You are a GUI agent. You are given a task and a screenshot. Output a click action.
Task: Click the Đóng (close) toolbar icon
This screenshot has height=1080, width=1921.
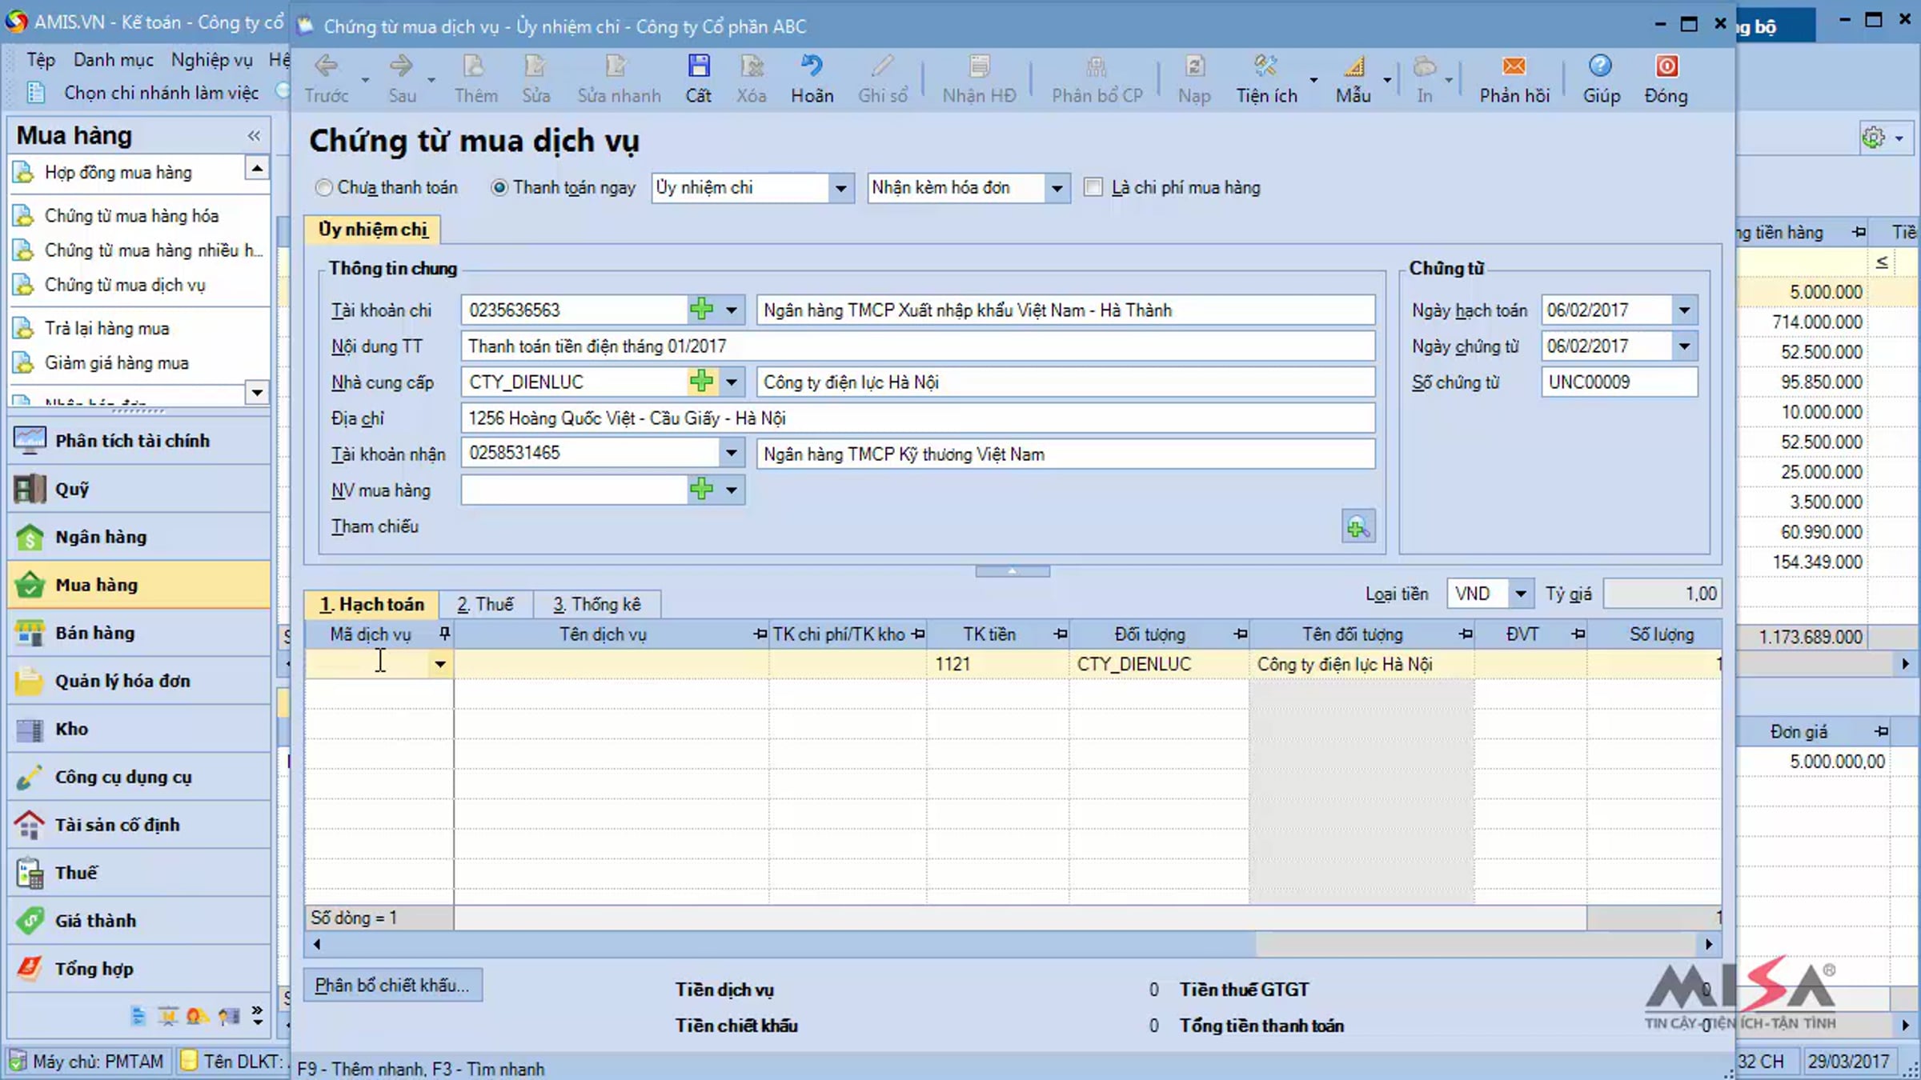coord(1666,66)
